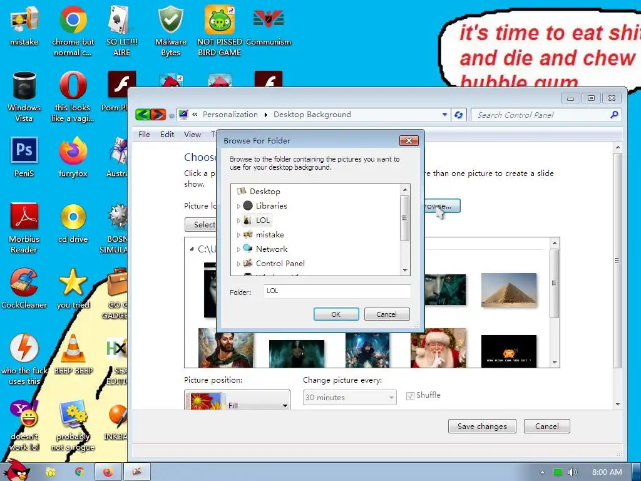Click the Angry Bird start button
Viewport: 641px width, 481px height.
coord(16,471)
